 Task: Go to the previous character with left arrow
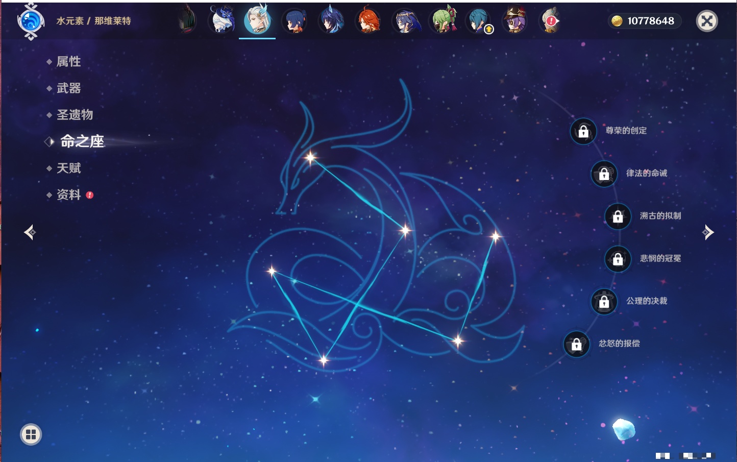click(x=30, y=232)
